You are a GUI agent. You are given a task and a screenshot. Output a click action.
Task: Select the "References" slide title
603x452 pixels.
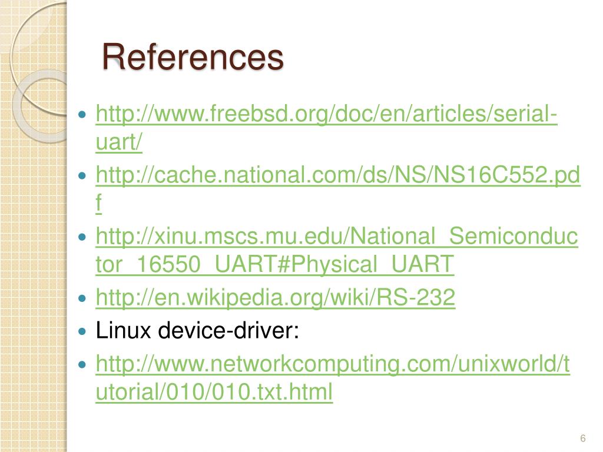pyautogui.click(x=193, y=57)
